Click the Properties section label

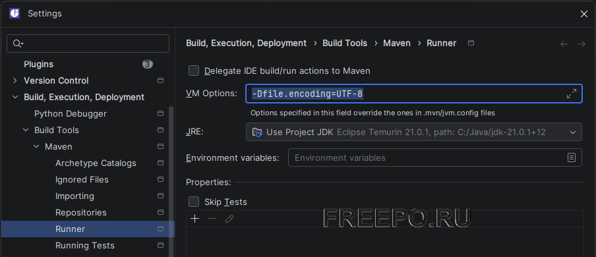(x=208, y=182)
